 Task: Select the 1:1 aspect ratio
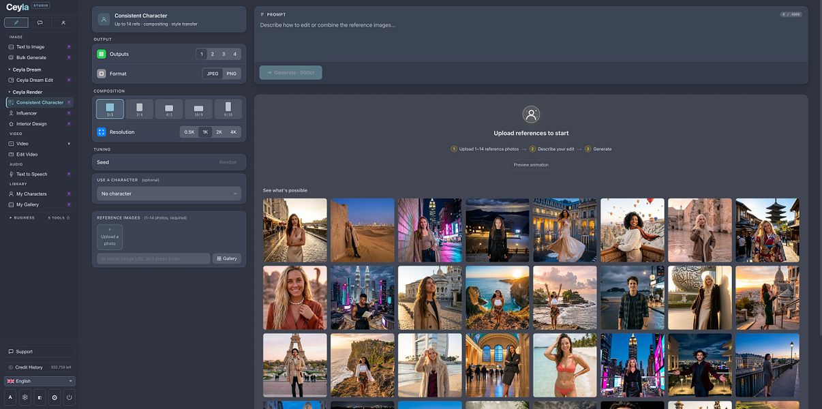pos(110,109)
